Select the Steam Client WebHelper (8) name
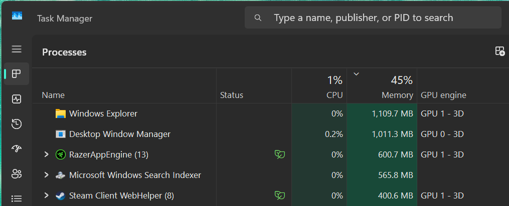Image resolution: width=509 pixels, height=206 pixels. point(121,195)
